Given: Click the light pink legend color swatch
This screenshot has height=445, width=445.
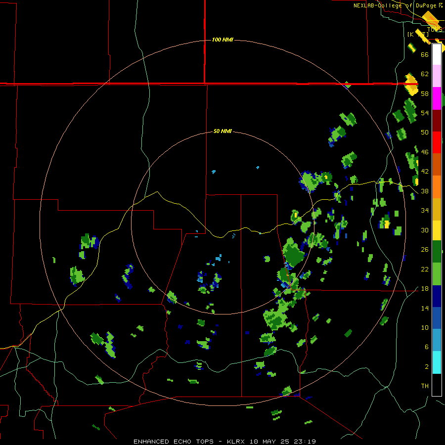Looking at the screenshot, I should [x=437, y=76].
